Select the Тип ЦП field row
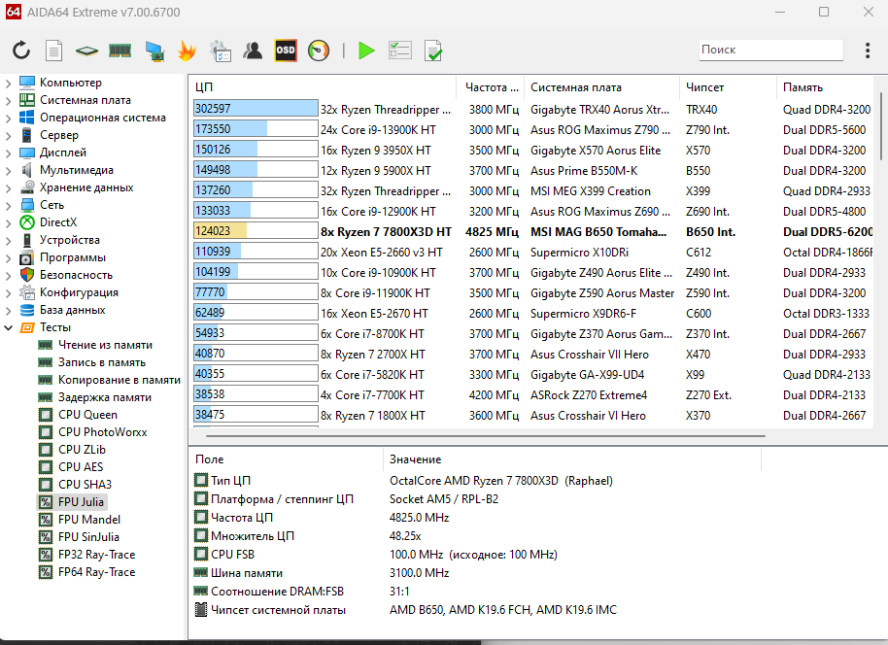Image resolution: width=888 pixels, height=645 pixels. pyautogui.click(x=476, y=481)
